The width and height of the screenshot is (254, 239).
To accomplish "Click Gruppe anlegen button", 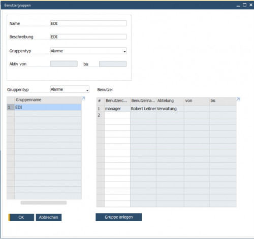I will [x=119, y=217].
